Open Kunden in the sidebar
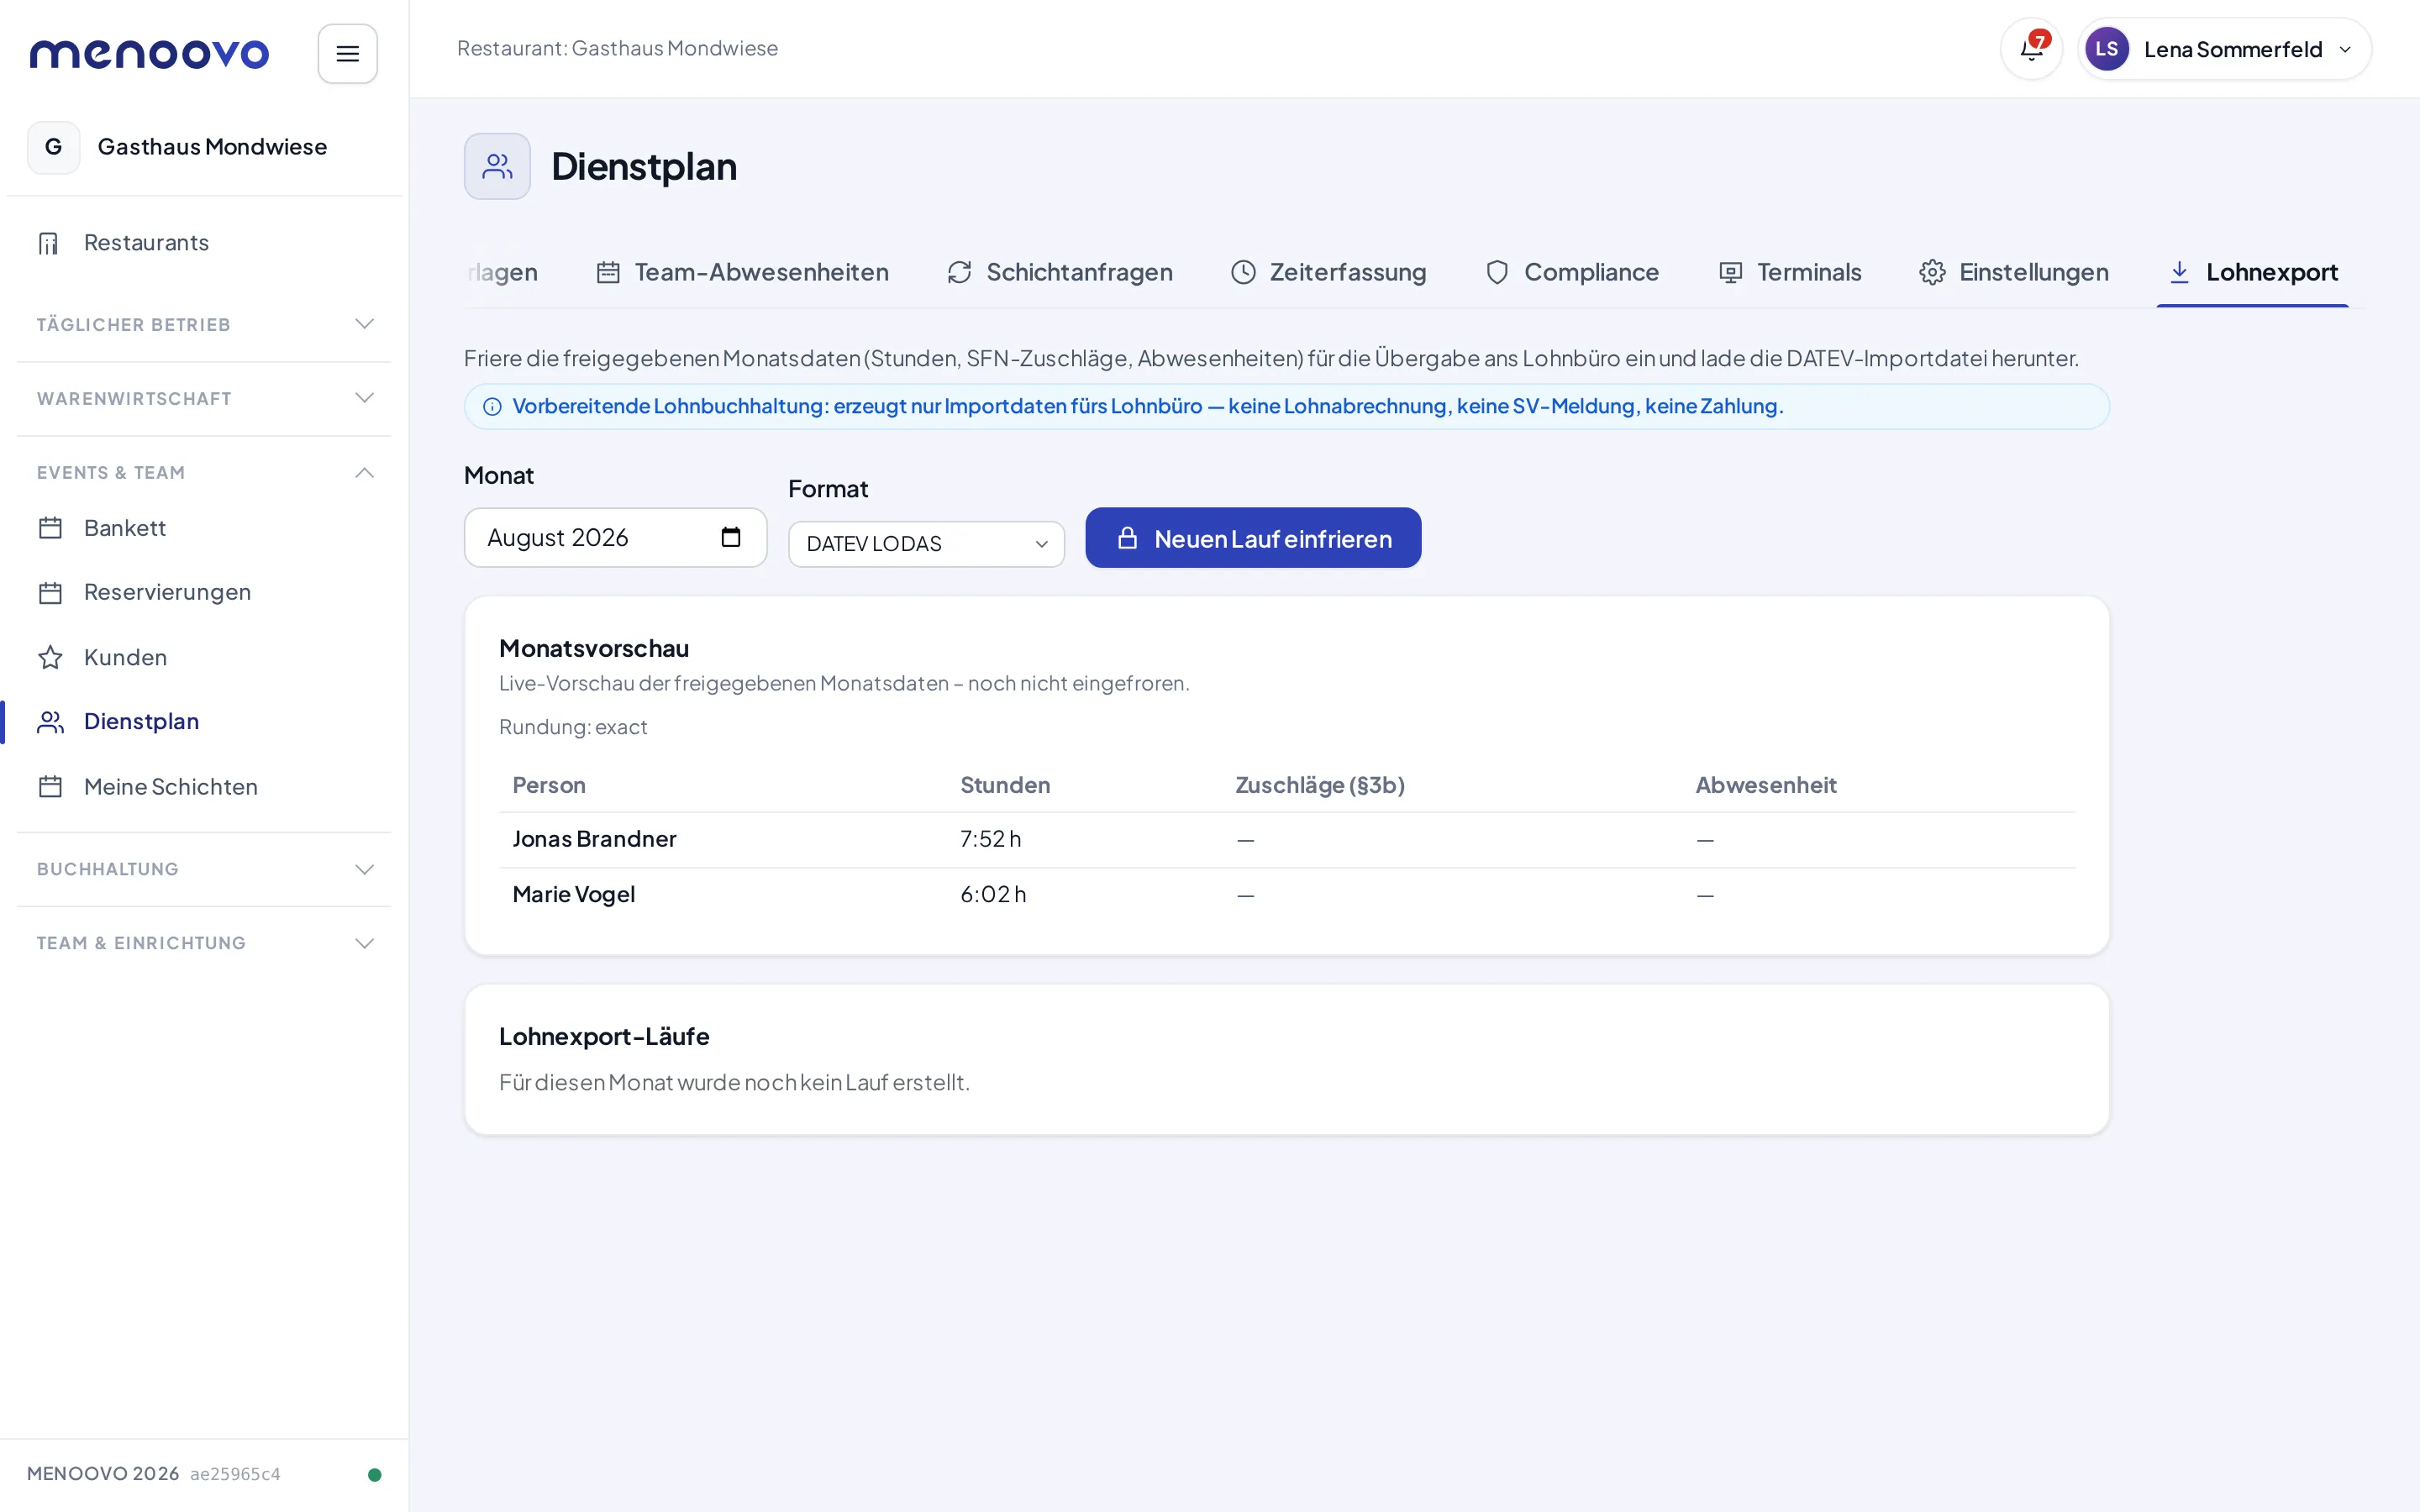The image size is (2420, 1512). tap(204, 657)
